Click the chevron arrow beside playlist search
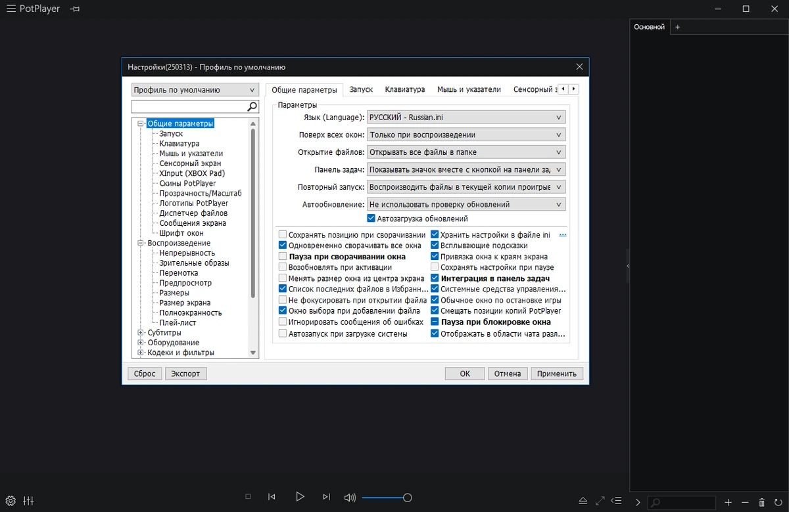The height and width of the screenshot is (512, 789). [x=638, y=502]
